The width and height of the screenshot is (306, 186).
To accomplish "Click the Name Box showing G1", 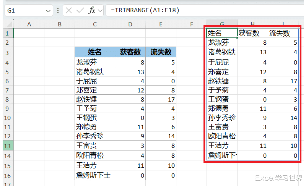I will (29, 11).
